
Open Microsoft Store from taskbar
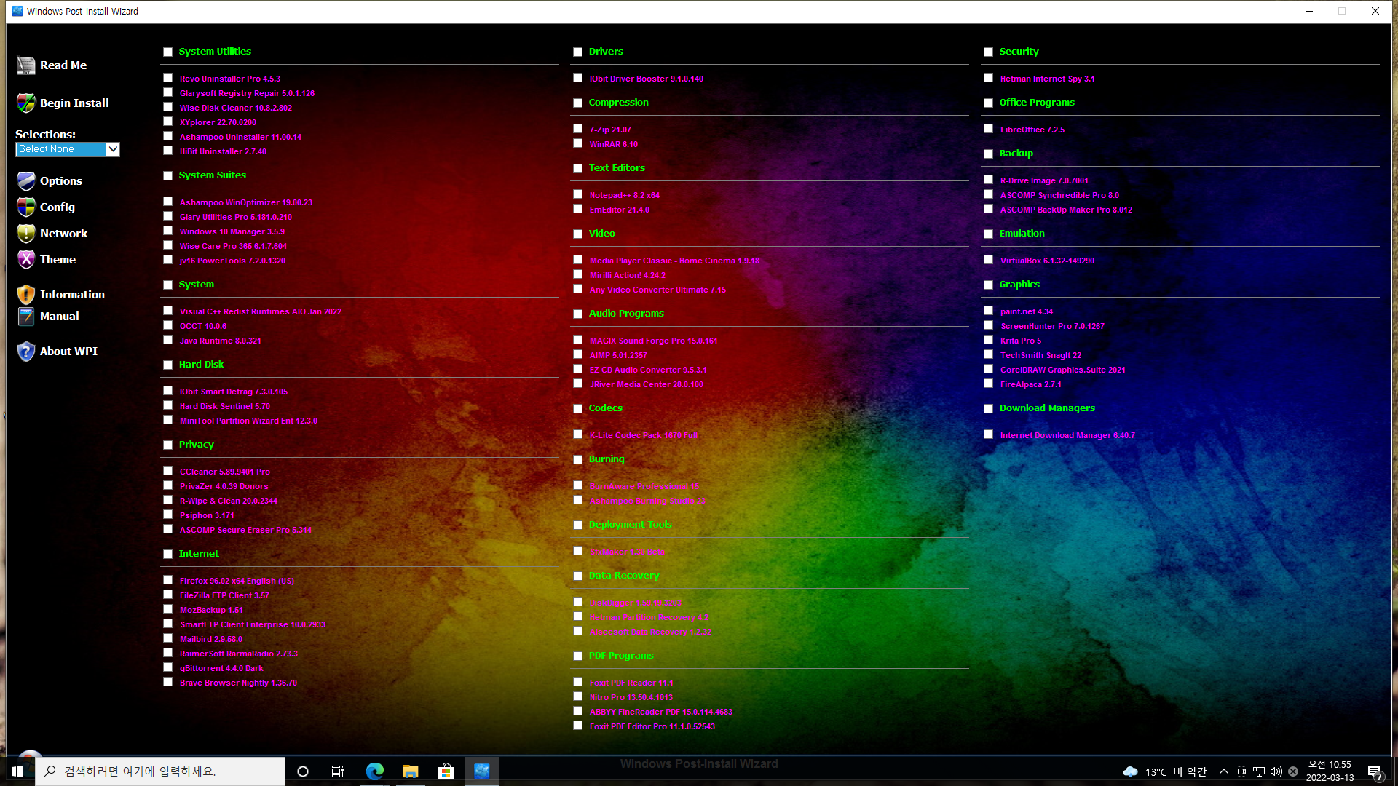[446, 771]
